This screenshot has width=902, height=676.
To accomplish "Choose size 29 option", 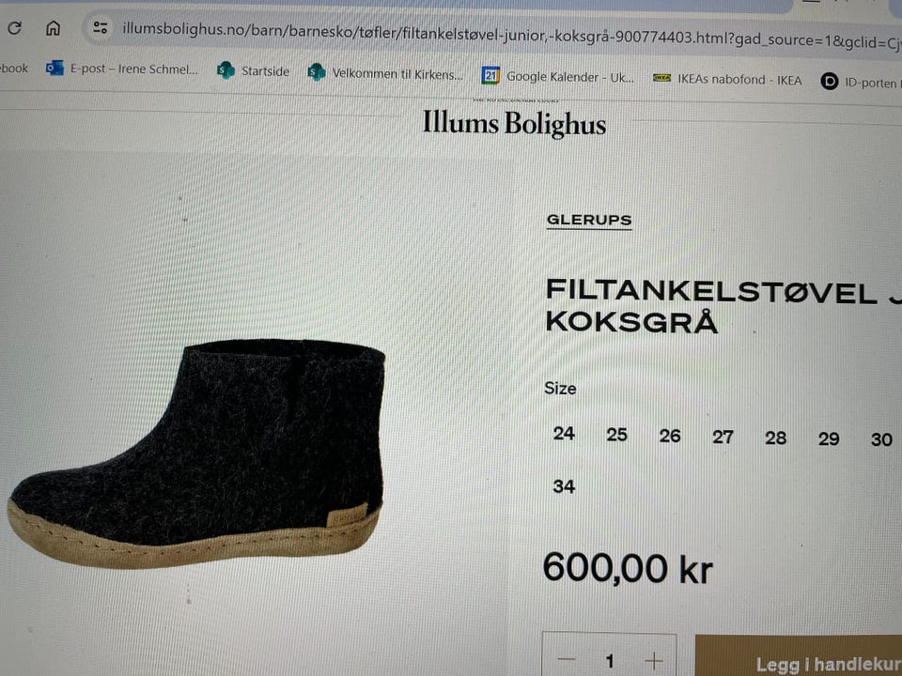I will 829,439.
